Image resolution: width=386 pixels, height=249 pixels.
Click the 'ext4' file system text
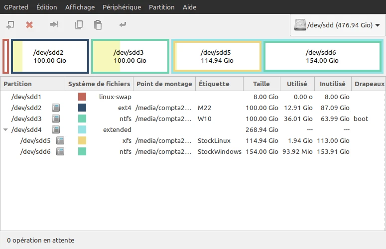pos(125,108)
